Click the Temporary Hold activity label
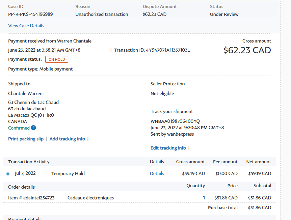Image resolution: width=291 pixels, height=220 pixels. point(68,173)
